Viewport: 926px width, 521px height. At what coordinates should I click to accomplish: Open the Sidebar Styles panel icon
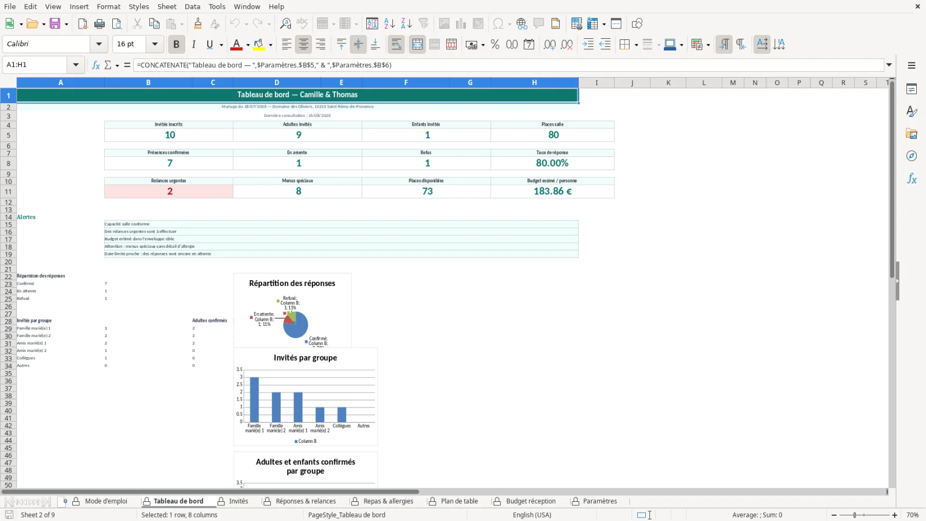(912, 111)
